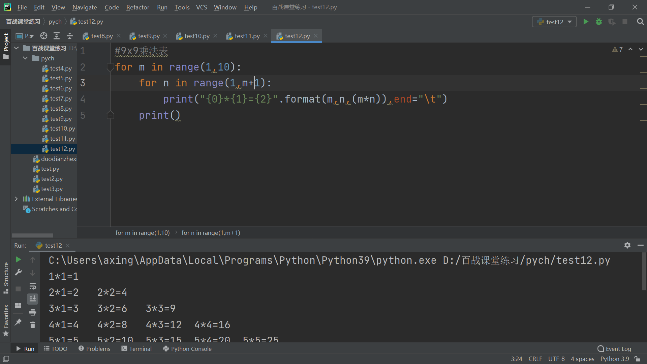Start debugging with the bug icon

(599, 22)
